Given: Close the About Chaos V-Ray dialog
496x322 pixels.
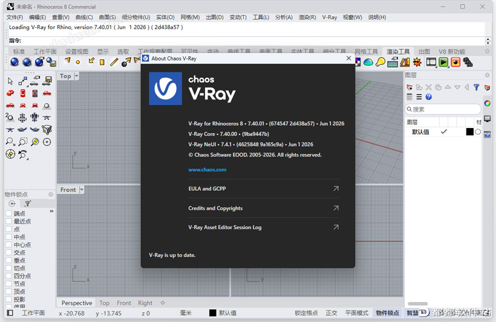Looking at the screenshot, I should (x=348, y=58).
